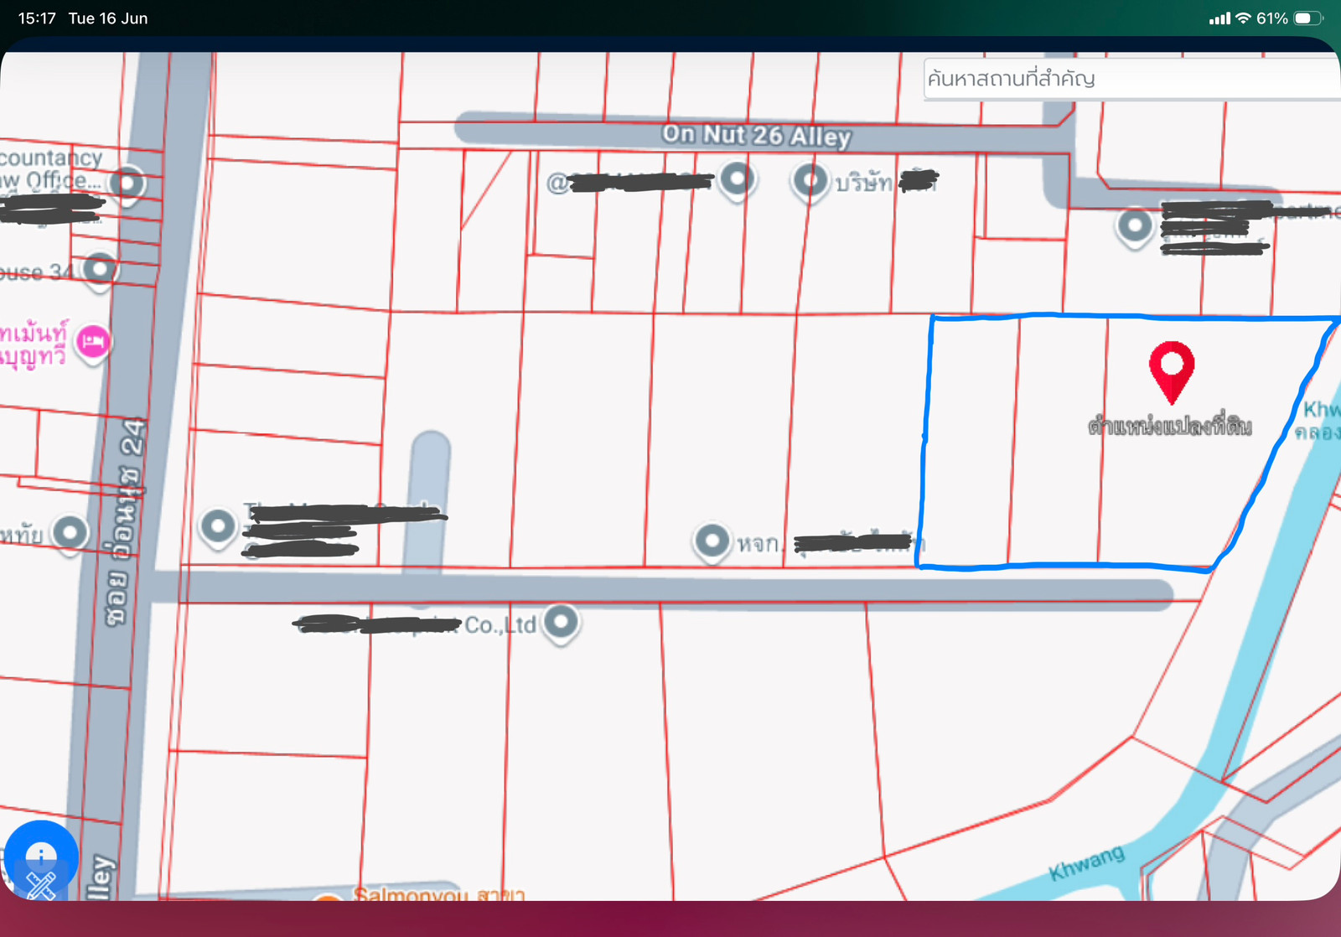The width and height of the screenshot is (1341, 937).
Task: Tap the 61% battery percentage text
Action: (x=1272, y=18)
